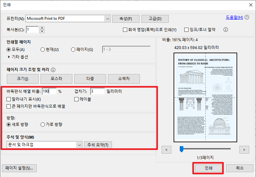Screen dimensions: 256x177
Task: Select 세로 방향 orientation
Action: (x=8, y=124)
